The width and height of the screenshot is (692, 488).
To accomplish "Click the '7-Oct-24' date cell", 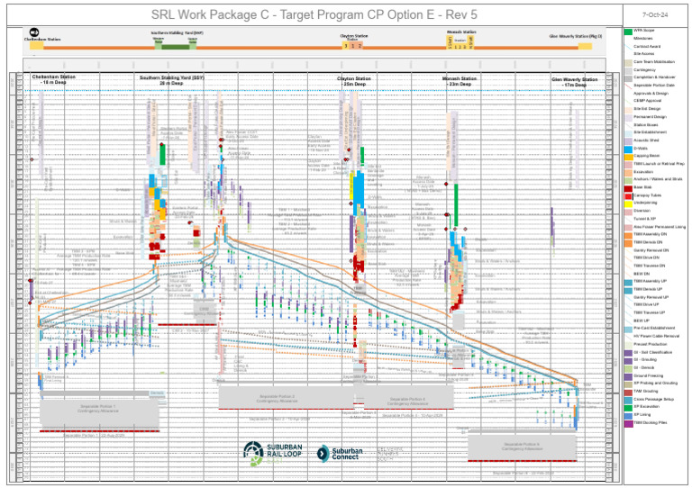I will point(655,14).
